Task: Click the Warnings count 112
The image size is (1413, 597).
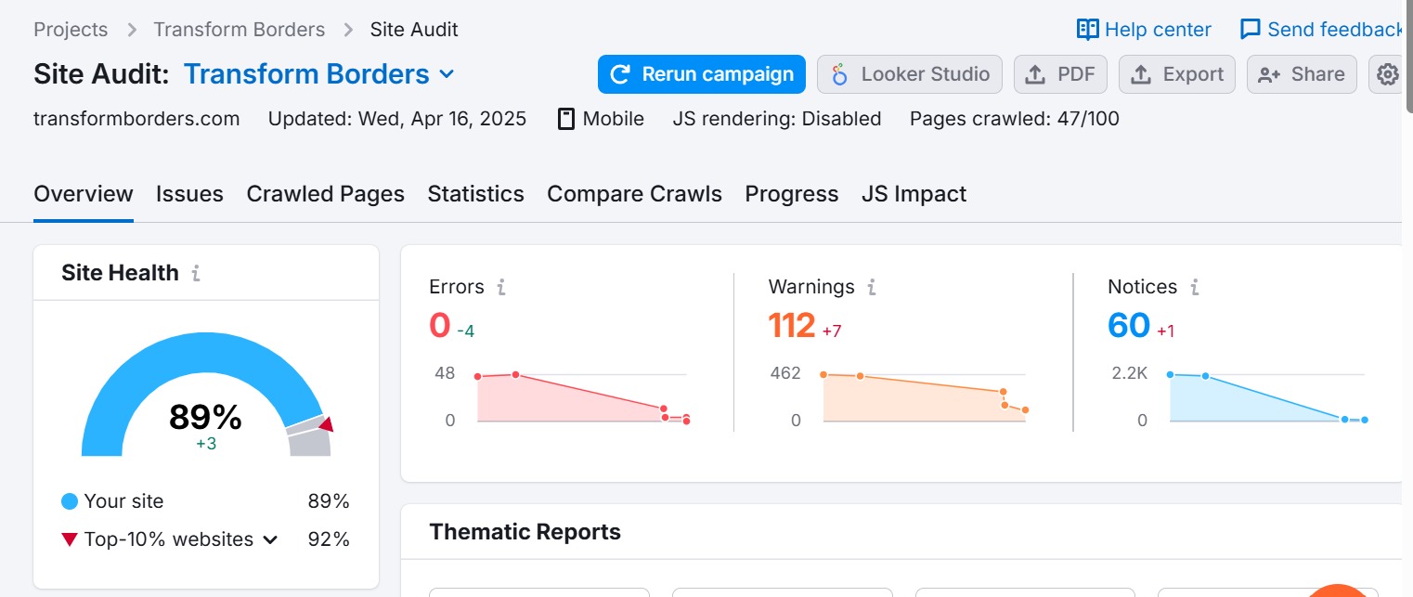Action: pos(792,326)
